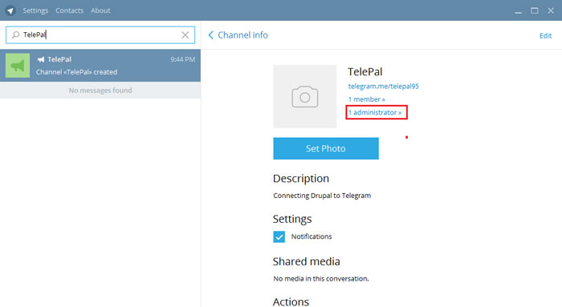
Task: Open the Contacts menu
Action: coord(69,10)
